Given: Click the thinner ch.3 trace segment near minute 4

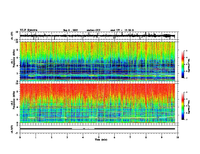Looking at the screenshot, I should point(83,129).
